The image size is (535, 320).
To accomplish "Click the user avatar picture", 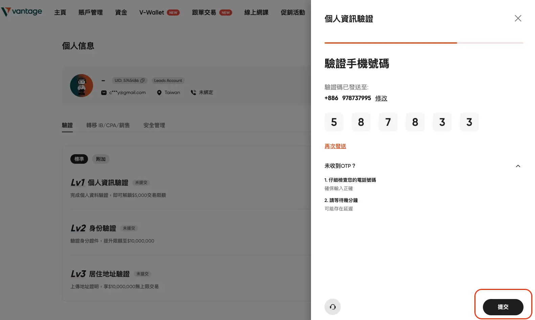I will point(82,86).
